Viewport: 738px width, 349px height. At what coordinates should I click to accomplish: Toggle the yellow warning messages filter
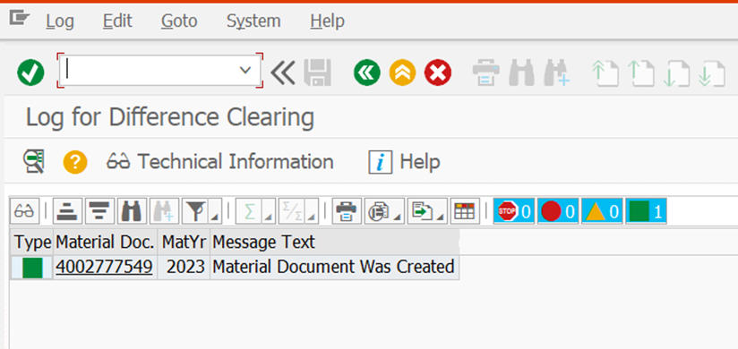tap(602, 211)
